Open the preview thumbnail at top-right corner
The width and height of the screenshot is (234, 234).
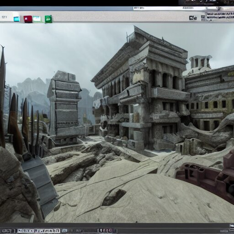click(x=206, y=3)
